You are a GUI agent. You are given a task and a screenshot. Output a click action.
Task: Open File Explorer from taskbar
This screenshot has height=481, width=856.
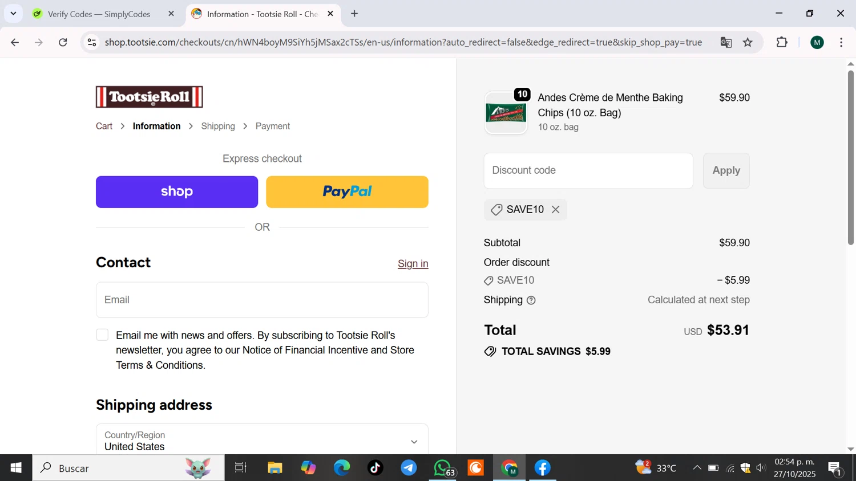click(x=275, y=468)
